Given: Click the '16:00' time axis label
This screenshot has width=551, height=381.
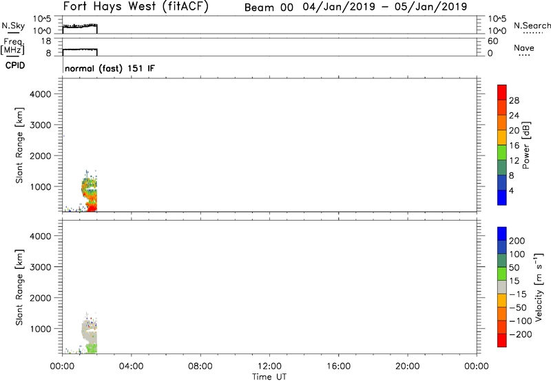Looking at the screenshot, I should click(338, 367).
